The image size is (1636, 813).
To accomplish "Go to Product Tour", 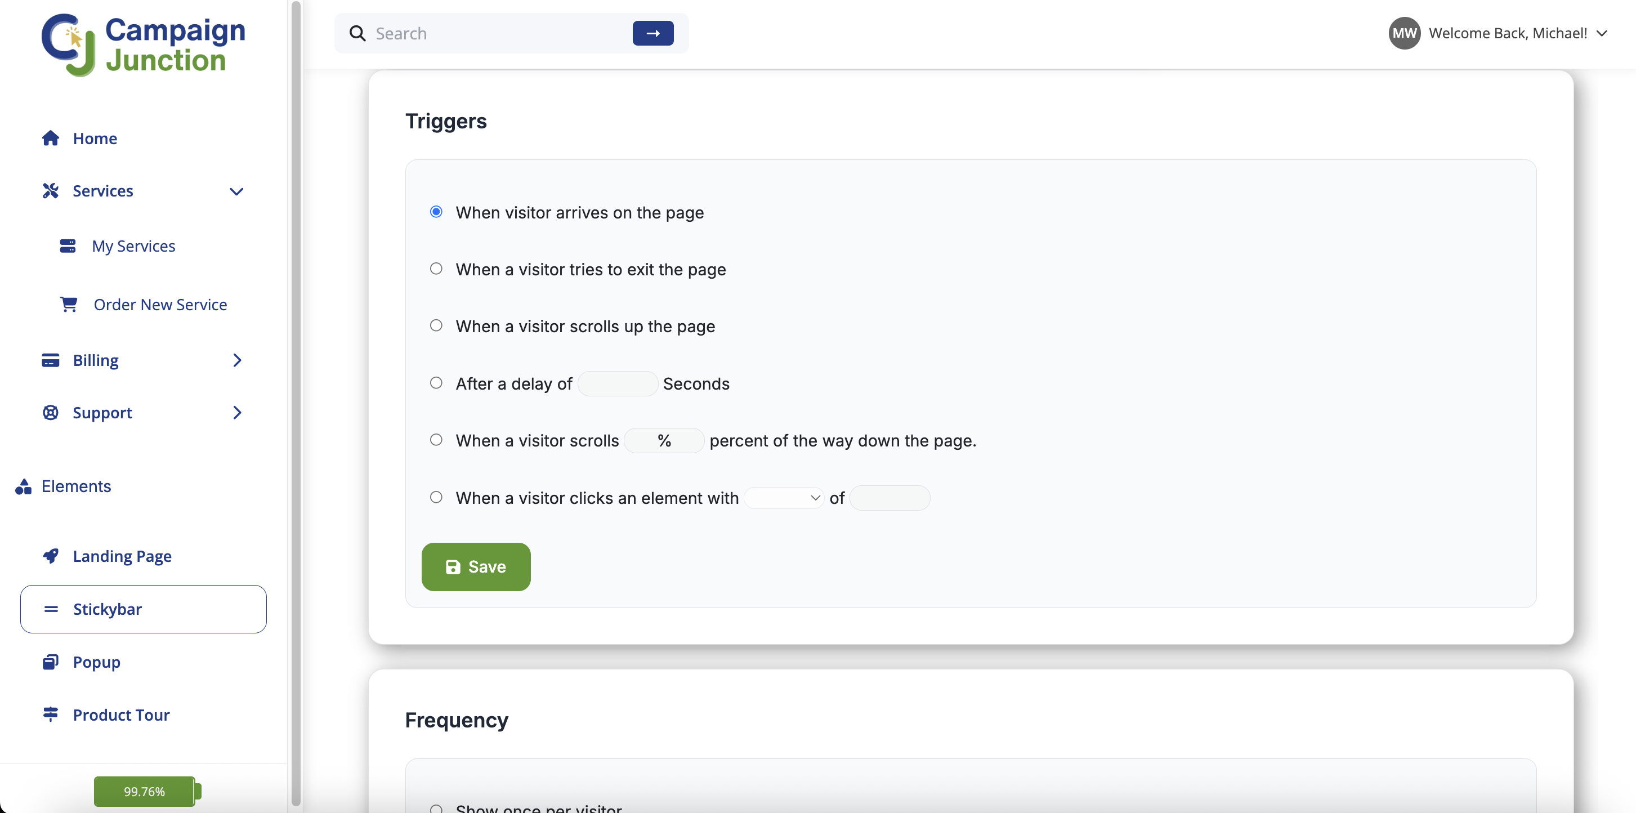I will (120, 714).
